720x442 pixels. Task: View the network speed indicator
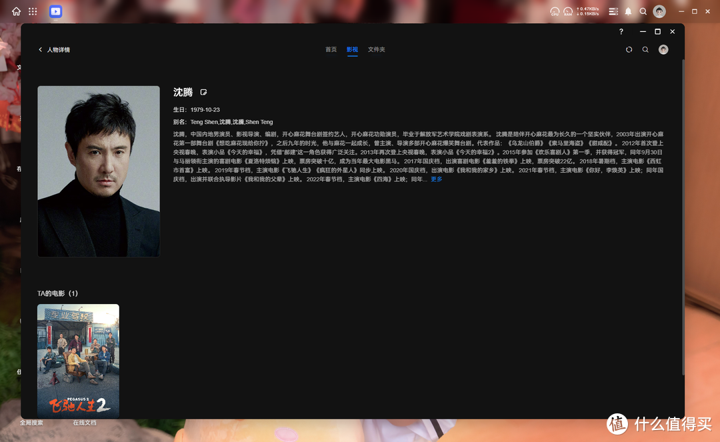click(588, 11)
